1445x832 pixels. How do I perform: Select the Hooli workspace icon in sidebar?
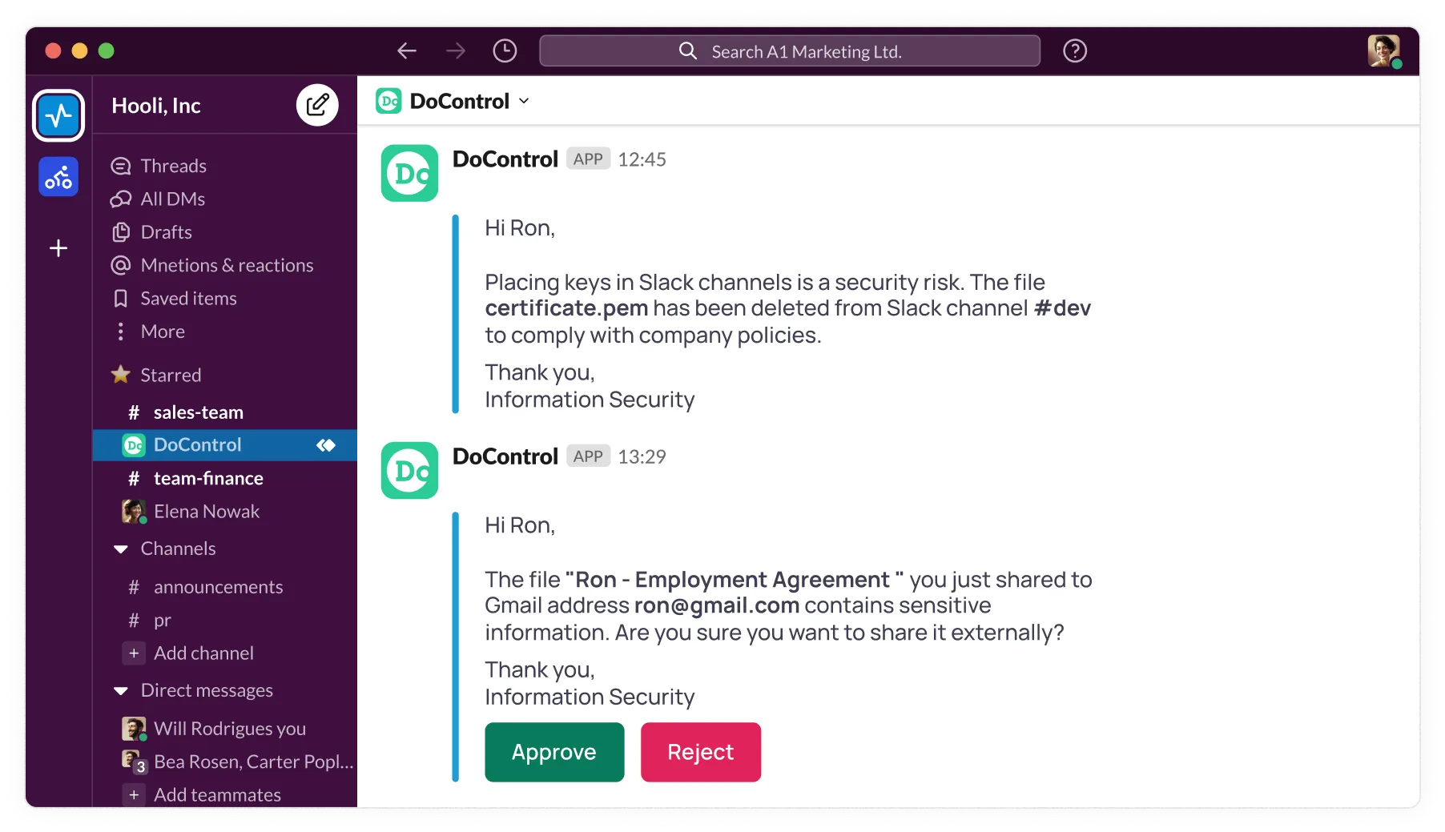[x=58, y=115]
